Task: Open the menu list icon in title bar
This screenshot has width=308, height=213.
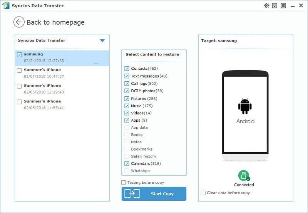Action: [x=283, y=5]
